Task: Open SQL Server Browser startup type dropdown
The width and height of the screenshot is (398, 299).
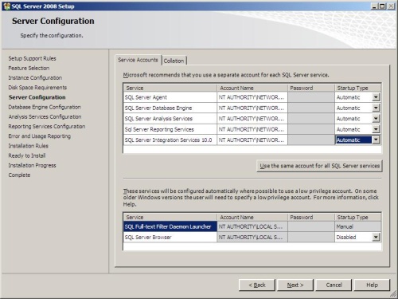Action: tap(376, 237)
